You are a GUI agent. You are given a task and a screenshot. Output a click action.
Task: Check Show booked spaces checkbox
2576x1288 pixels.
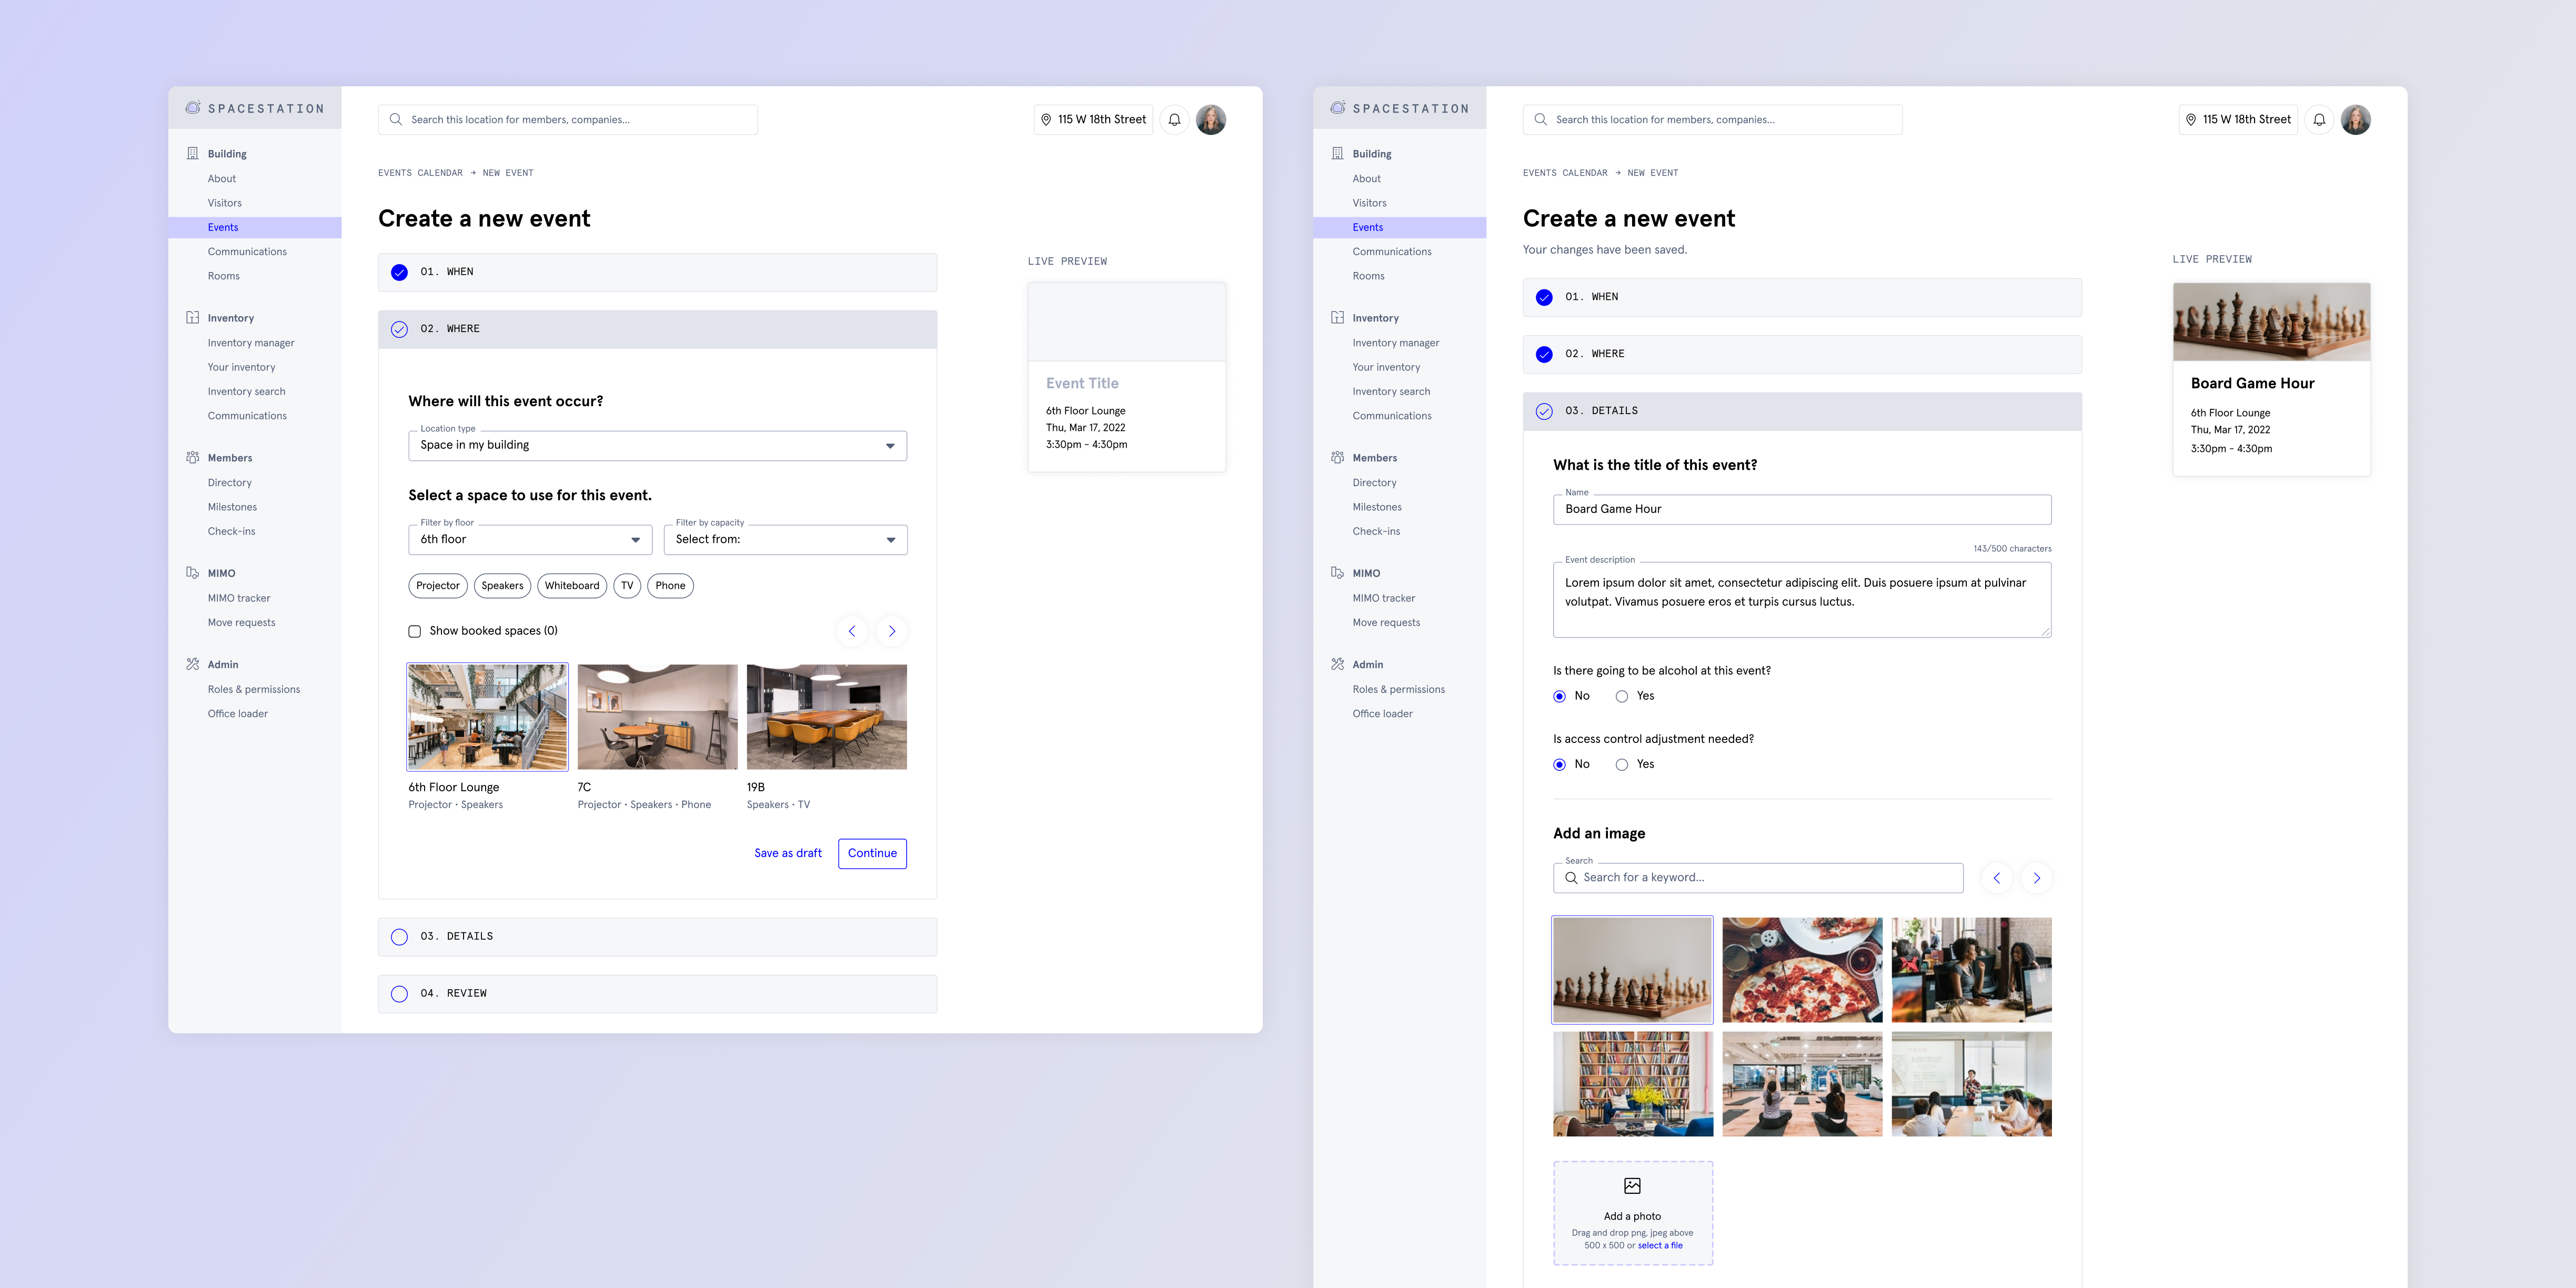click(x=415, y=631)
